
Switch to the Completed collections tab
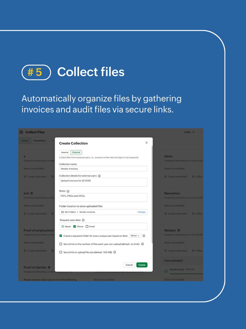coord(39,141)
